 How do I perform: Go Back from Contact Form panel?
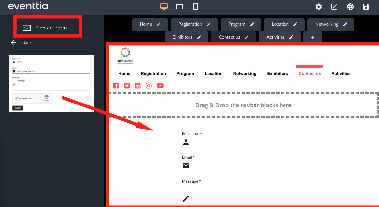[x=21, y=42]
